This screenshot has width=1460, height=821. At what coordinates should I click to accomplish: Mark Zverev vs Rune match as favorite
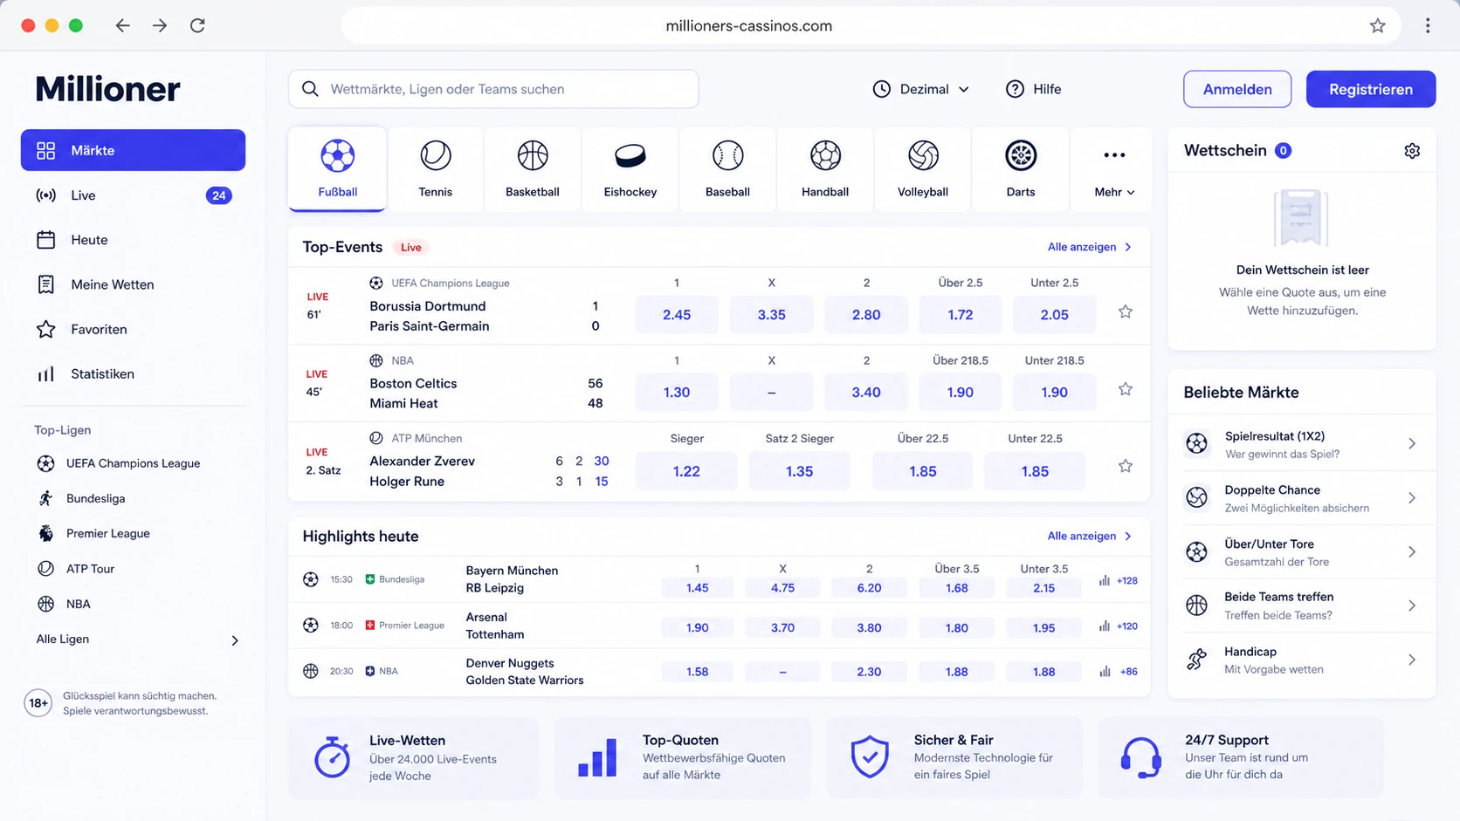[1126, 466]
